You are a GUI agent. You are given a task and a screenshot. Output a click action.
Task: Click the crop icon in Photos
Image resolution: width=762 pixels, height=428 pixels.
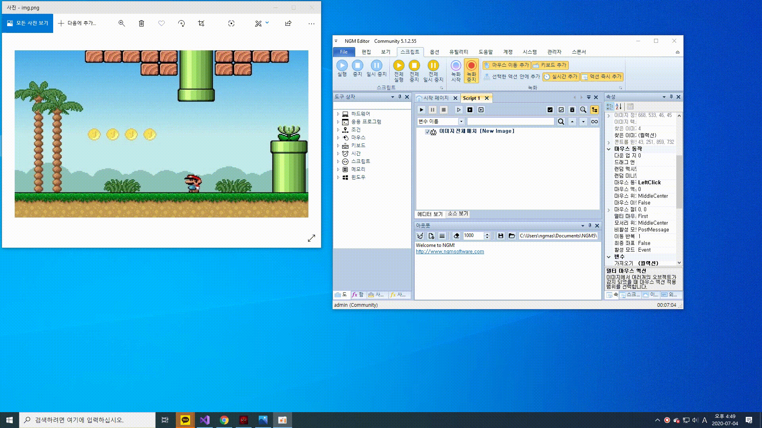point(201,23)
